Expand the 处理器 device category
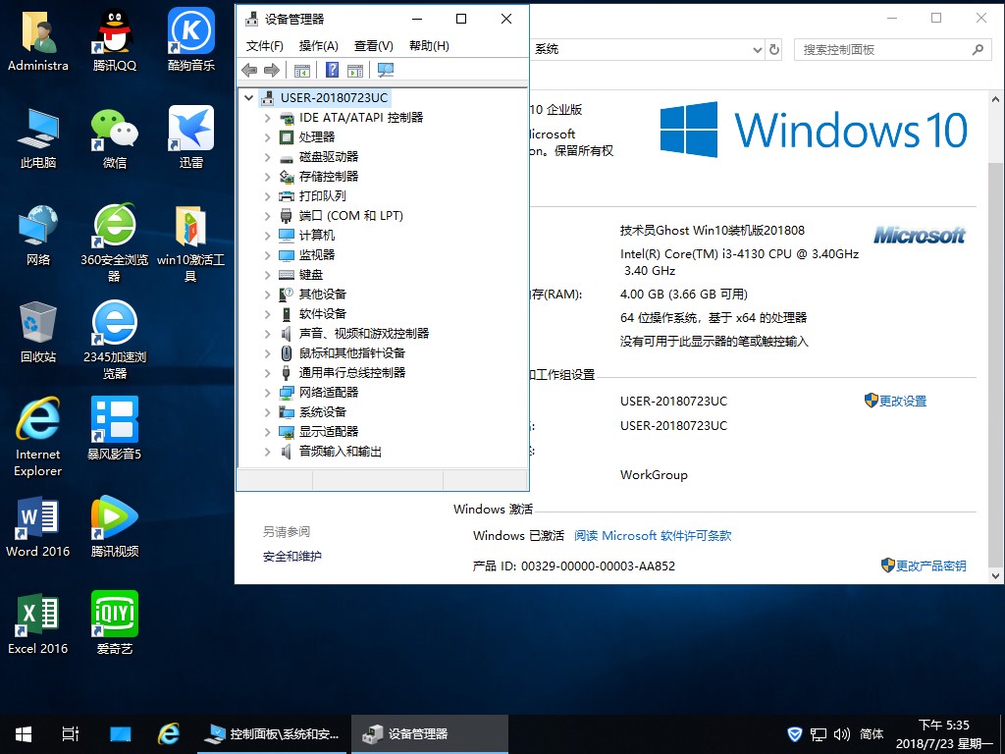Screen dimensions: 1005x754 point(267,137)
